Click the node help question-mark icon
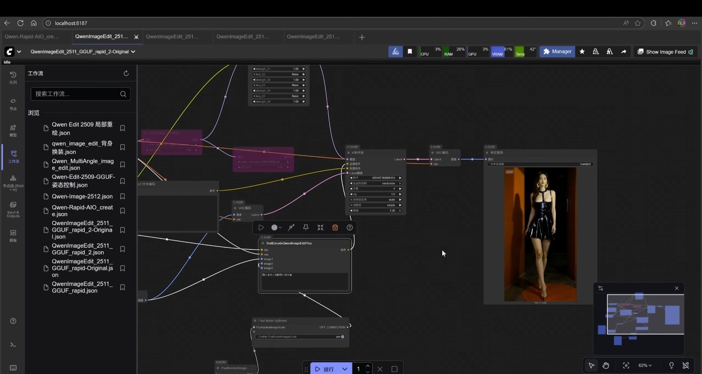 pyautogui.click(x=350, y=227)
